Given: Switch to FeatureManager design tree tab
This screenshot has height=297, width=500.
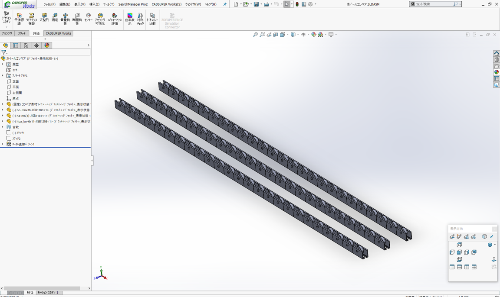Looking at the screenshot, I should pyautogui.click(x=5, y=45).
